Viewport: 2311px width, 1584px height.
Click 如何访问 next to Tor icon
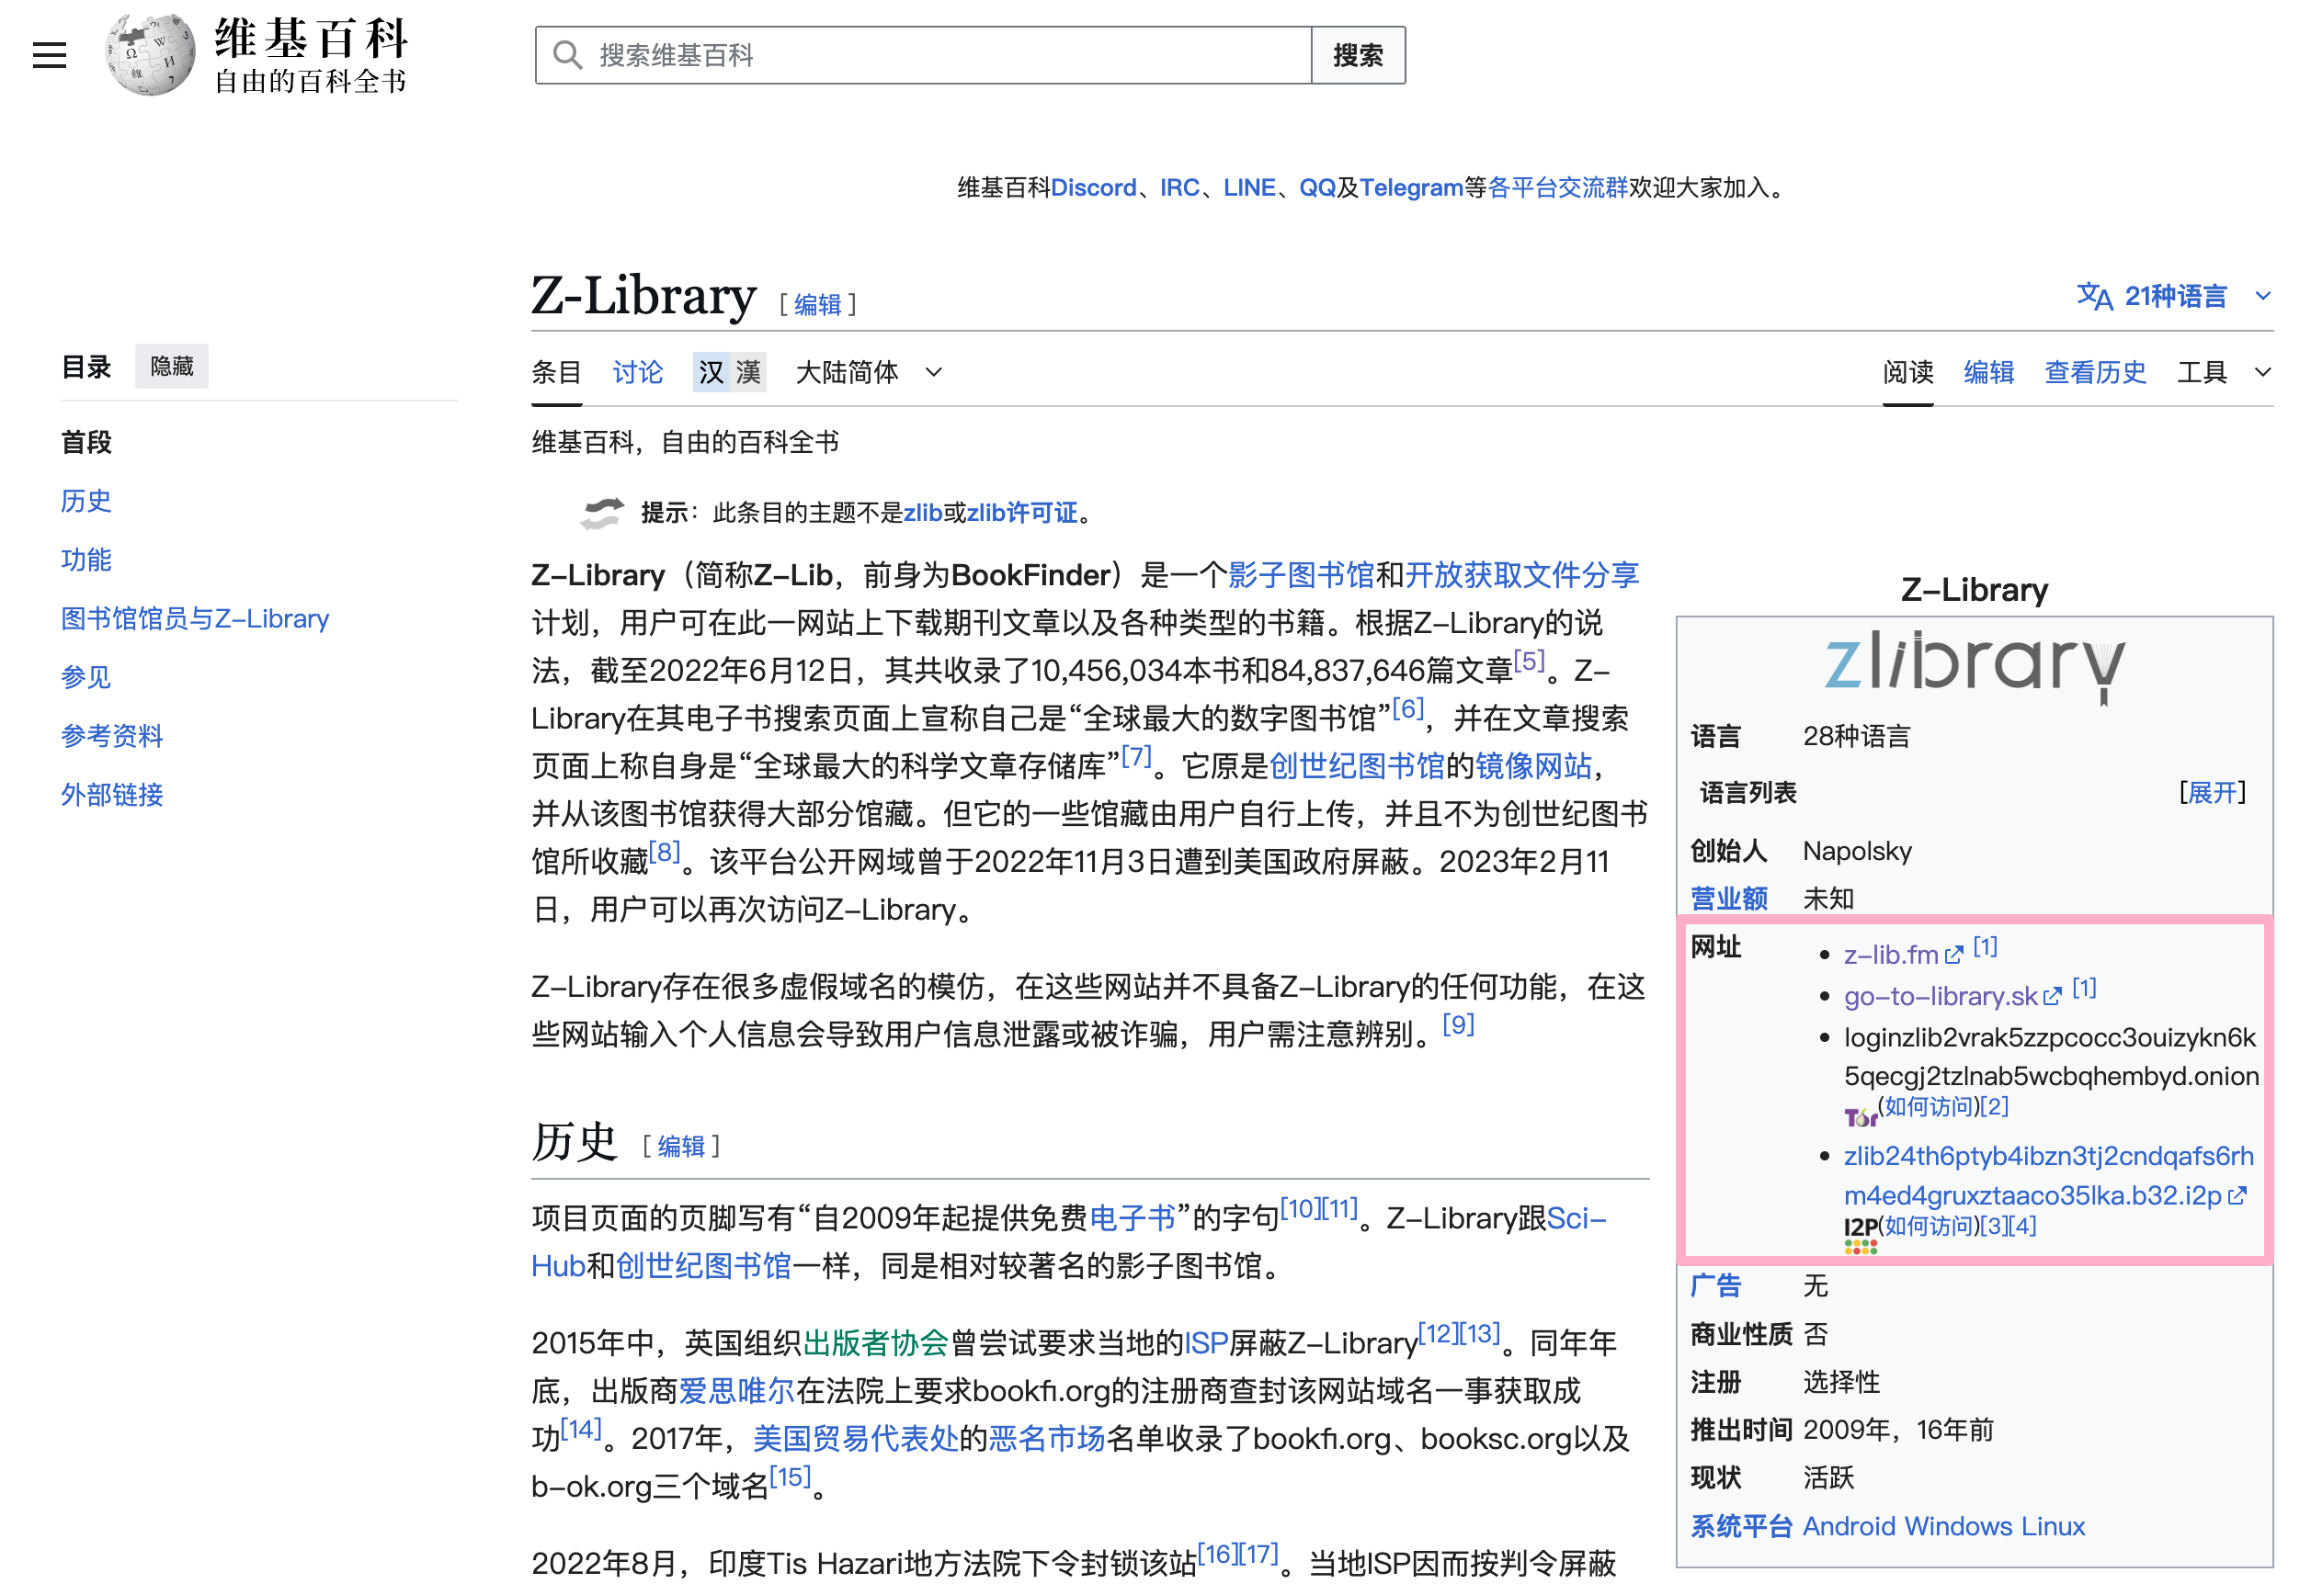[x=1929, y=1106]
